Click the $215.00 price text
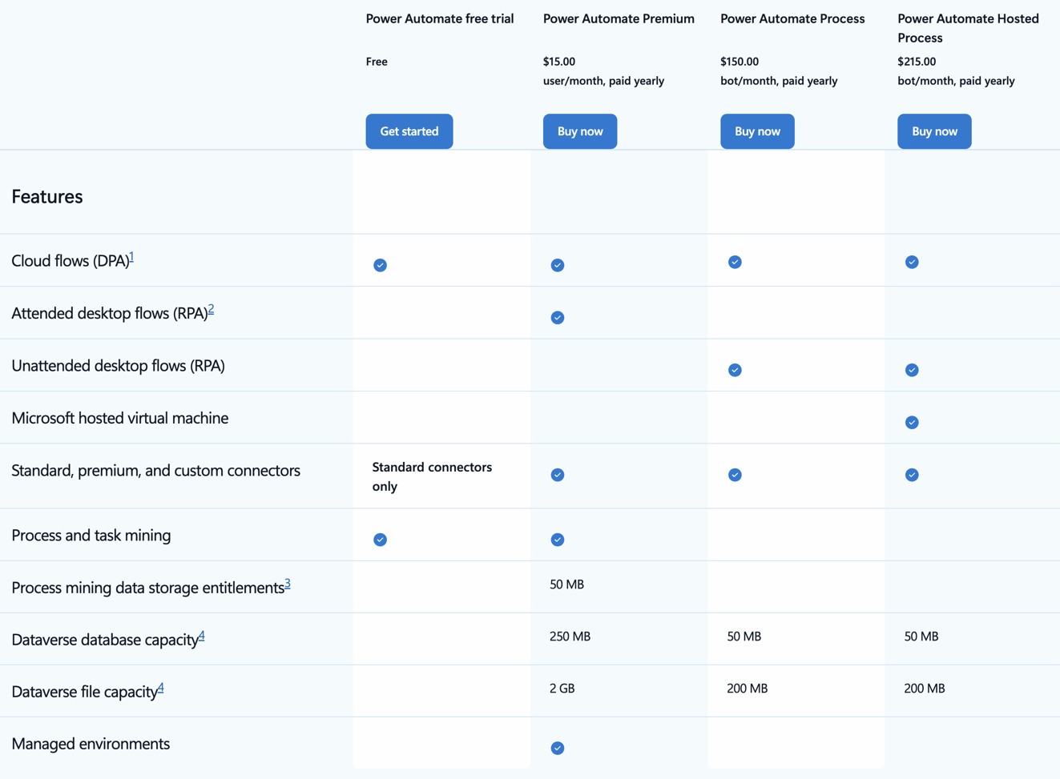Image resolution: width=1060 pixels, height=779 pixels. pos(917,62)
